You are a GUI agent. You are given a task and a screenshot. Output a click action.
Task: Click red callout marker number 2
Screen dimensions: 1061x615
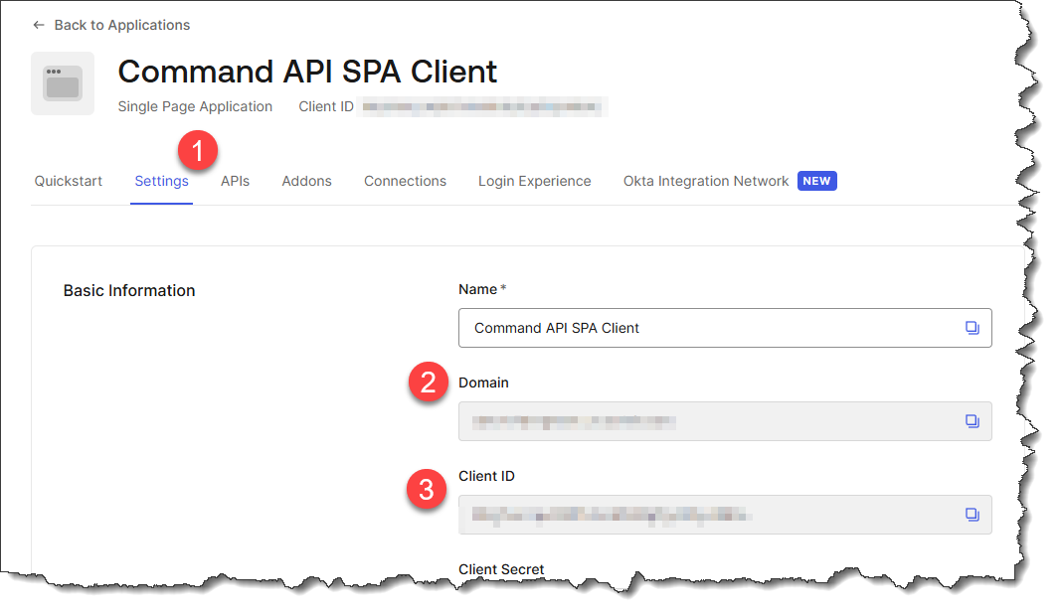point(428,384)
